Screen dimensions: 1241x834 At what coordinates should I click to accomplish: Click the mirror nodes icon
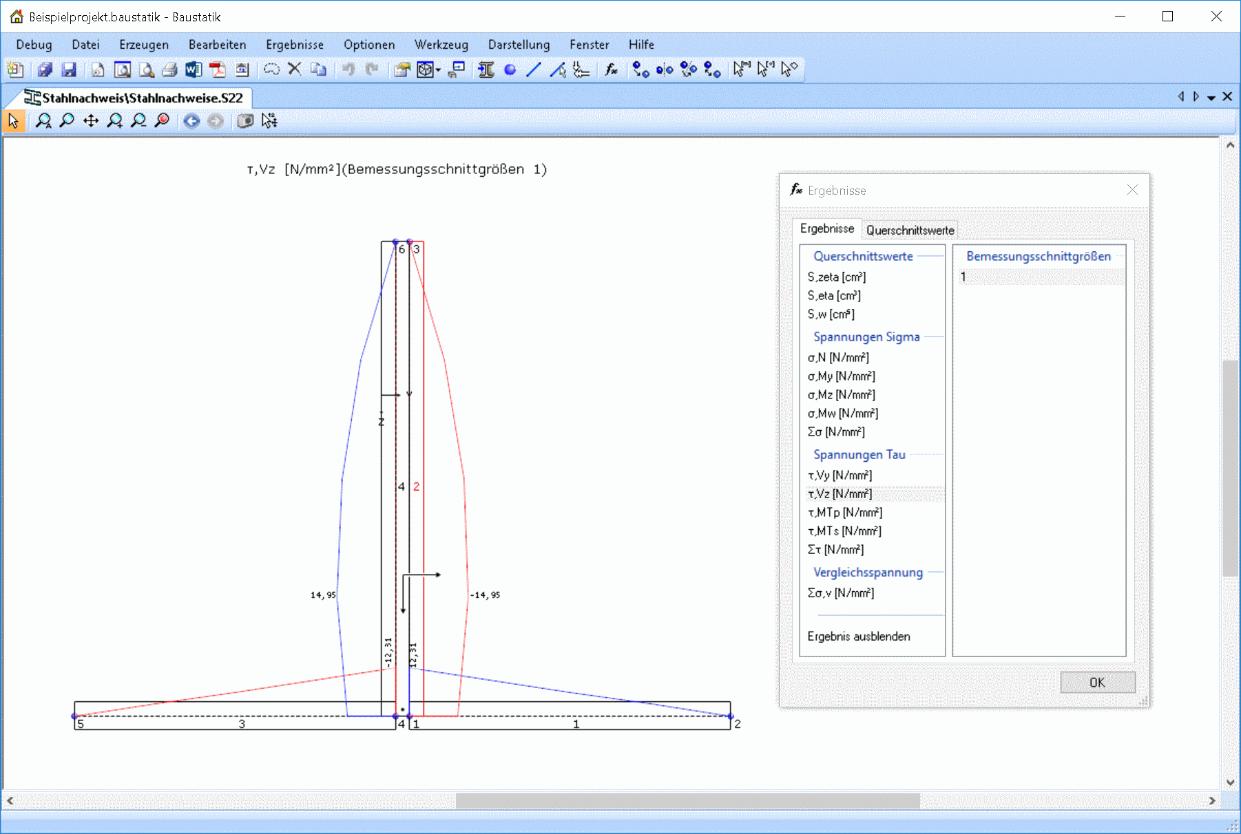pos(665,69)
